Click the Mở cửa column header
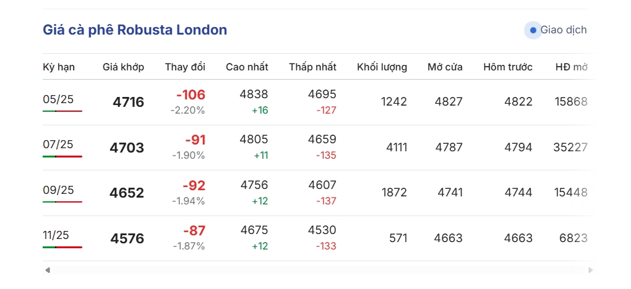The height and width of the screenshot is (289, 631). click(445, 67)
